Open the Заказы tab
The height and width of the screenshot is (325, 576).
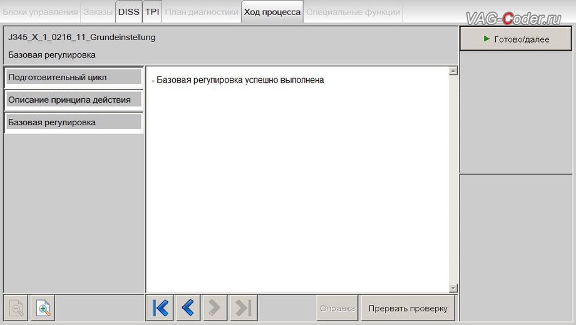click(x=98, y=12)
